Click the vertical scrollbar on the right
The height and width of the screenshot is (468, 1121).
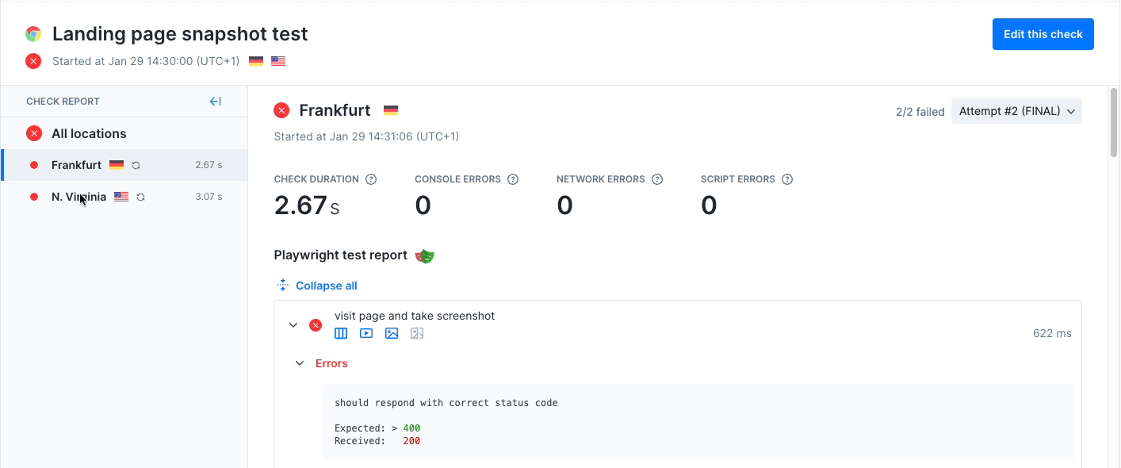pyautogui.click(x=1113, y=127)
